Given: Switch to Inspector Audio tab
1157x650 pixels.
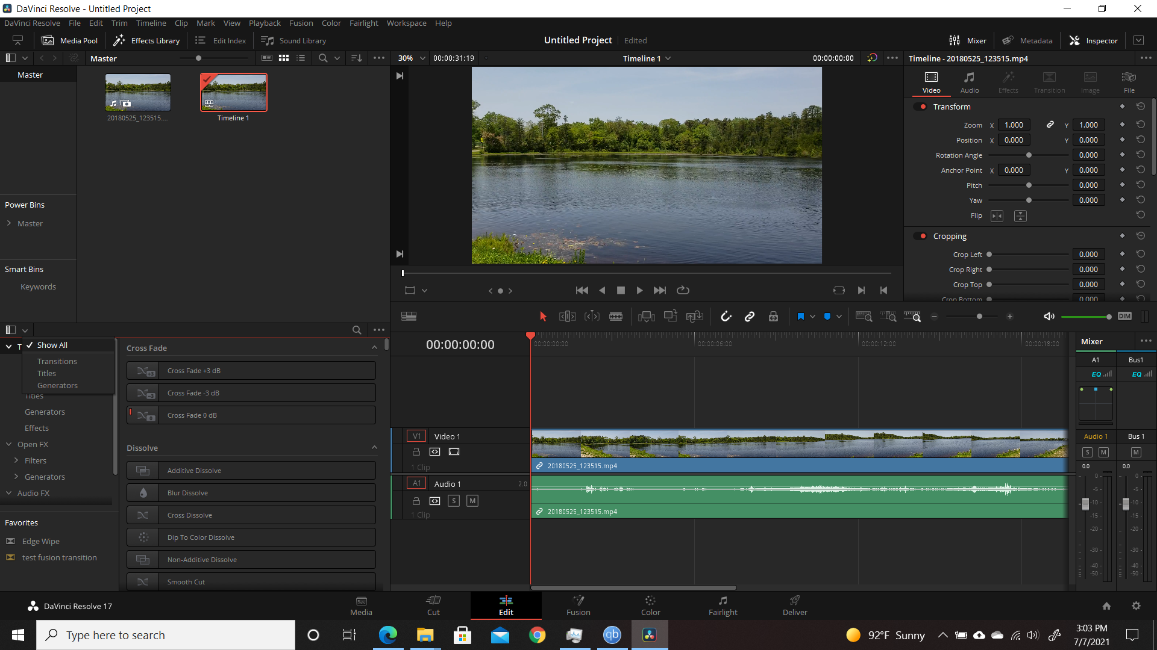Looking at the screenshot, I should click(970, 82).
